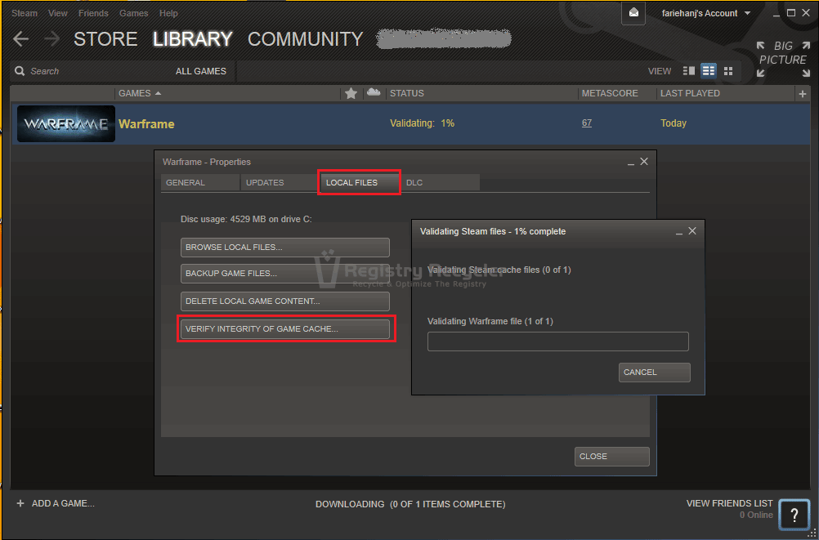Sort by the GAMES column header

pyautogui.click(x=140, y=93)
